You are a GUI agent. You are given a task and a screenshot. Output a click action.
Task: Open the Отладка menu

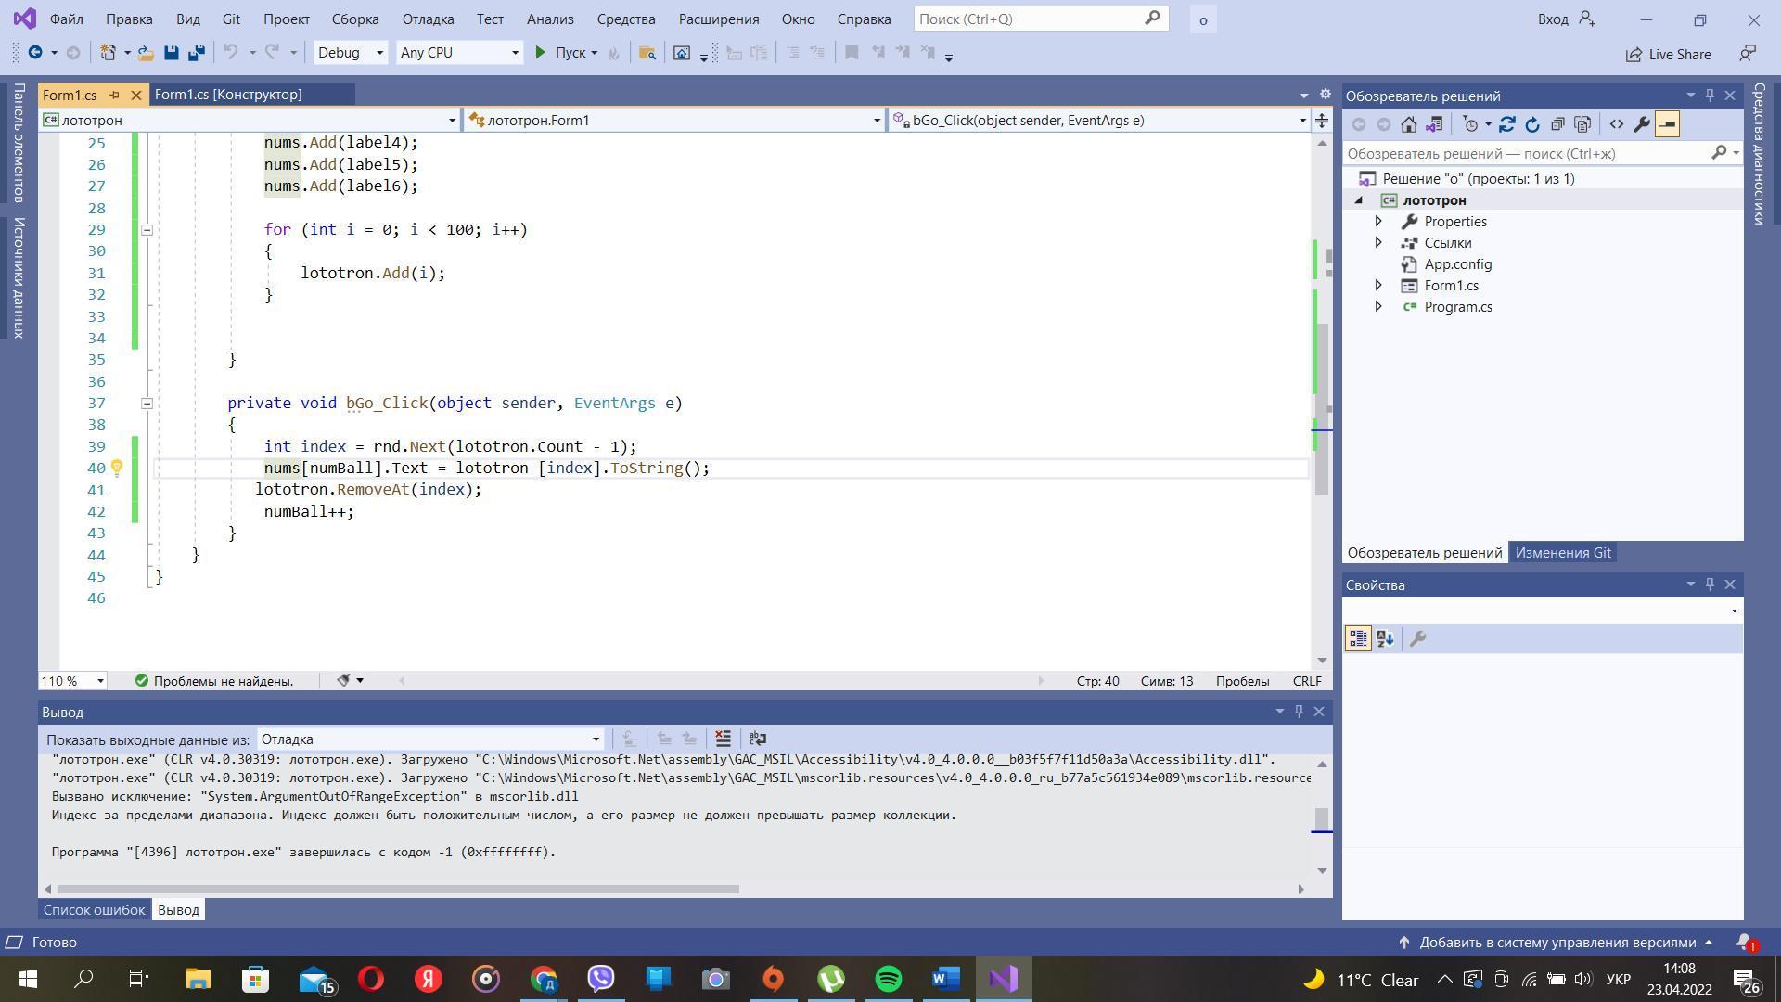point(428,19)
